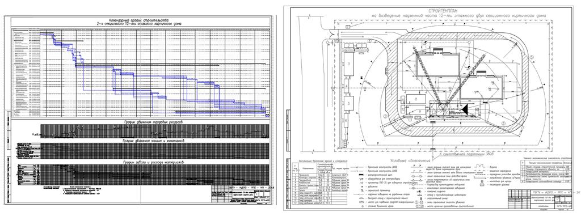Click the building 8 rectangle near crane
The height and width of the screenshot is (216, 581).
click(416, 99)
